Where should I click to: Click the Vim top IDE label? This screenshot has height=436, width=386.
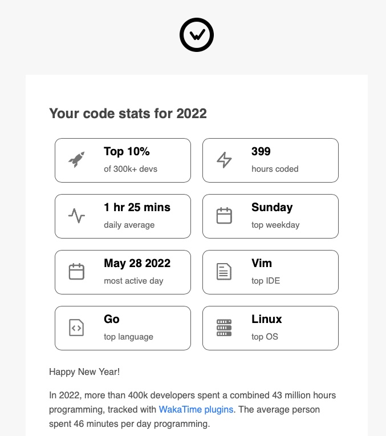(262, 264)
